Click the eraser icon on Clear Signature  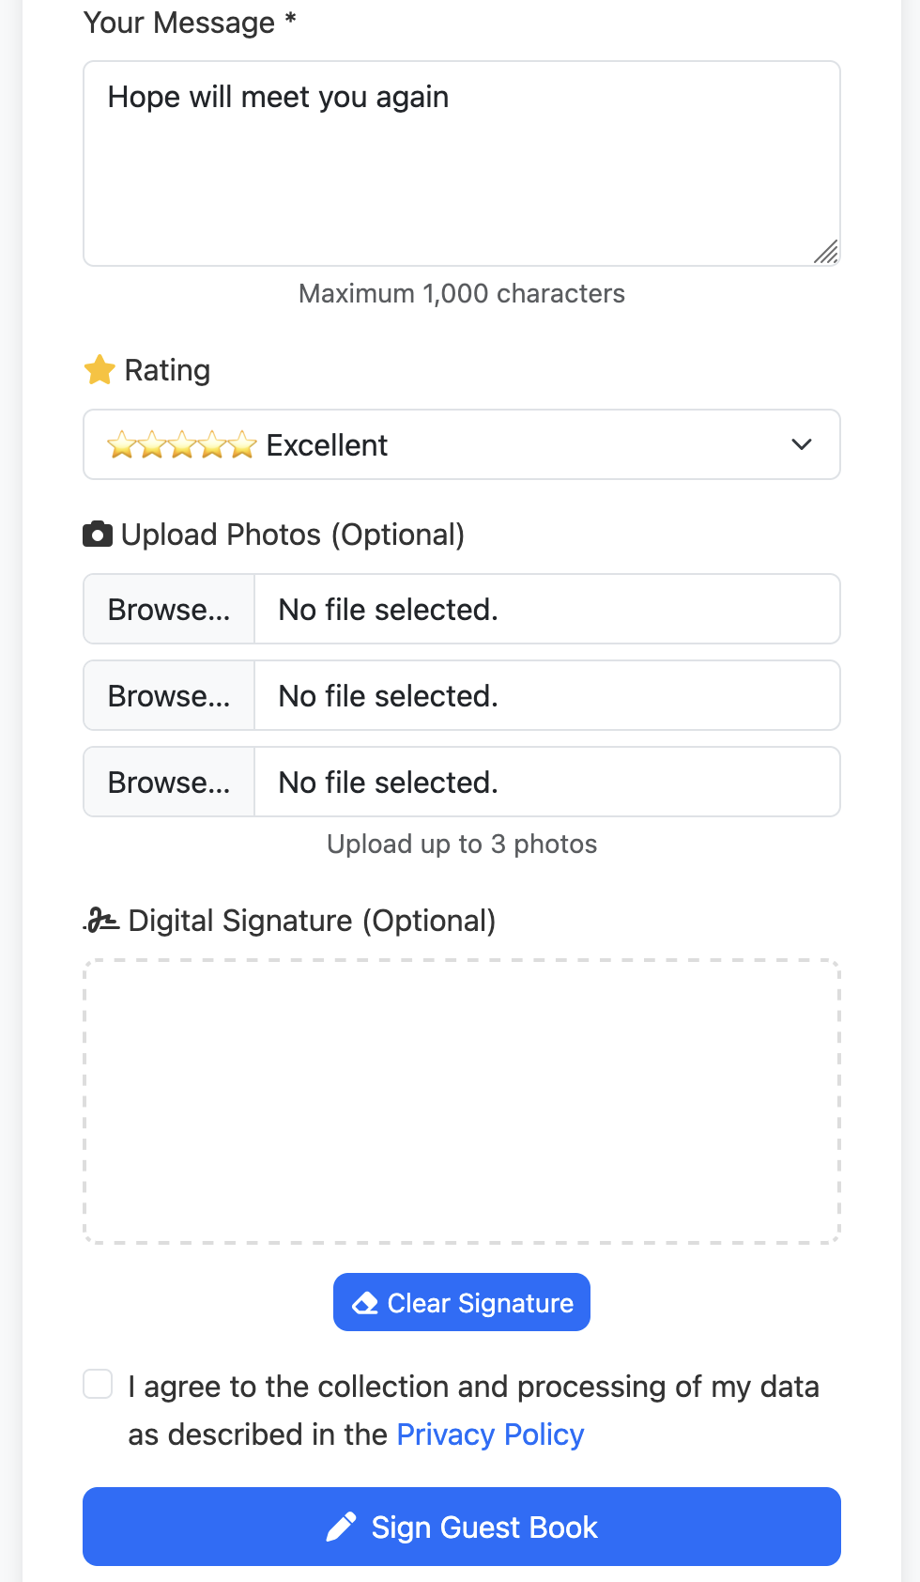[365, 1303]
